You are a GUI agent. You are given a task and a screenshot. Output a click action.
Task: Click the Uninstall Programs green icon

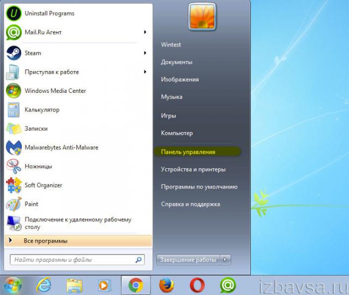[14, 14]
